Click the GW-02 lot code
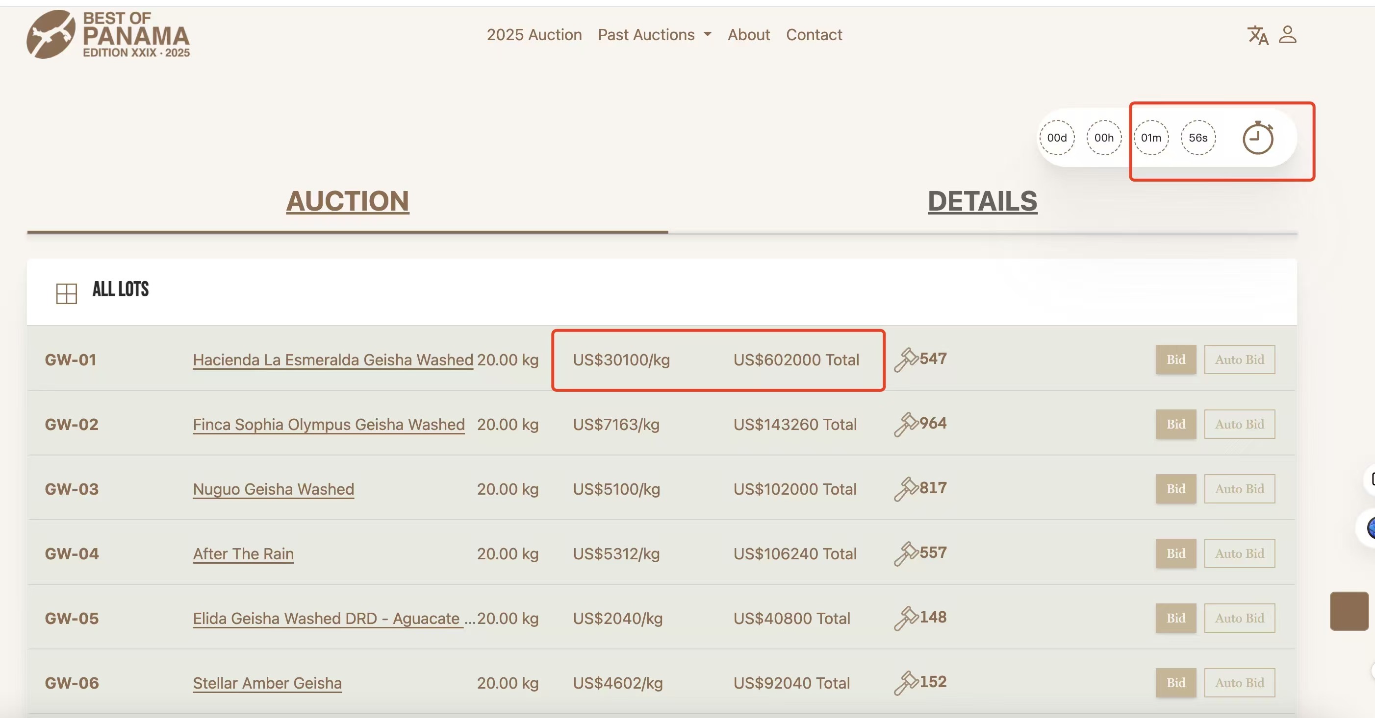Viewport: 1375px width, 718px height. point(72,424)
